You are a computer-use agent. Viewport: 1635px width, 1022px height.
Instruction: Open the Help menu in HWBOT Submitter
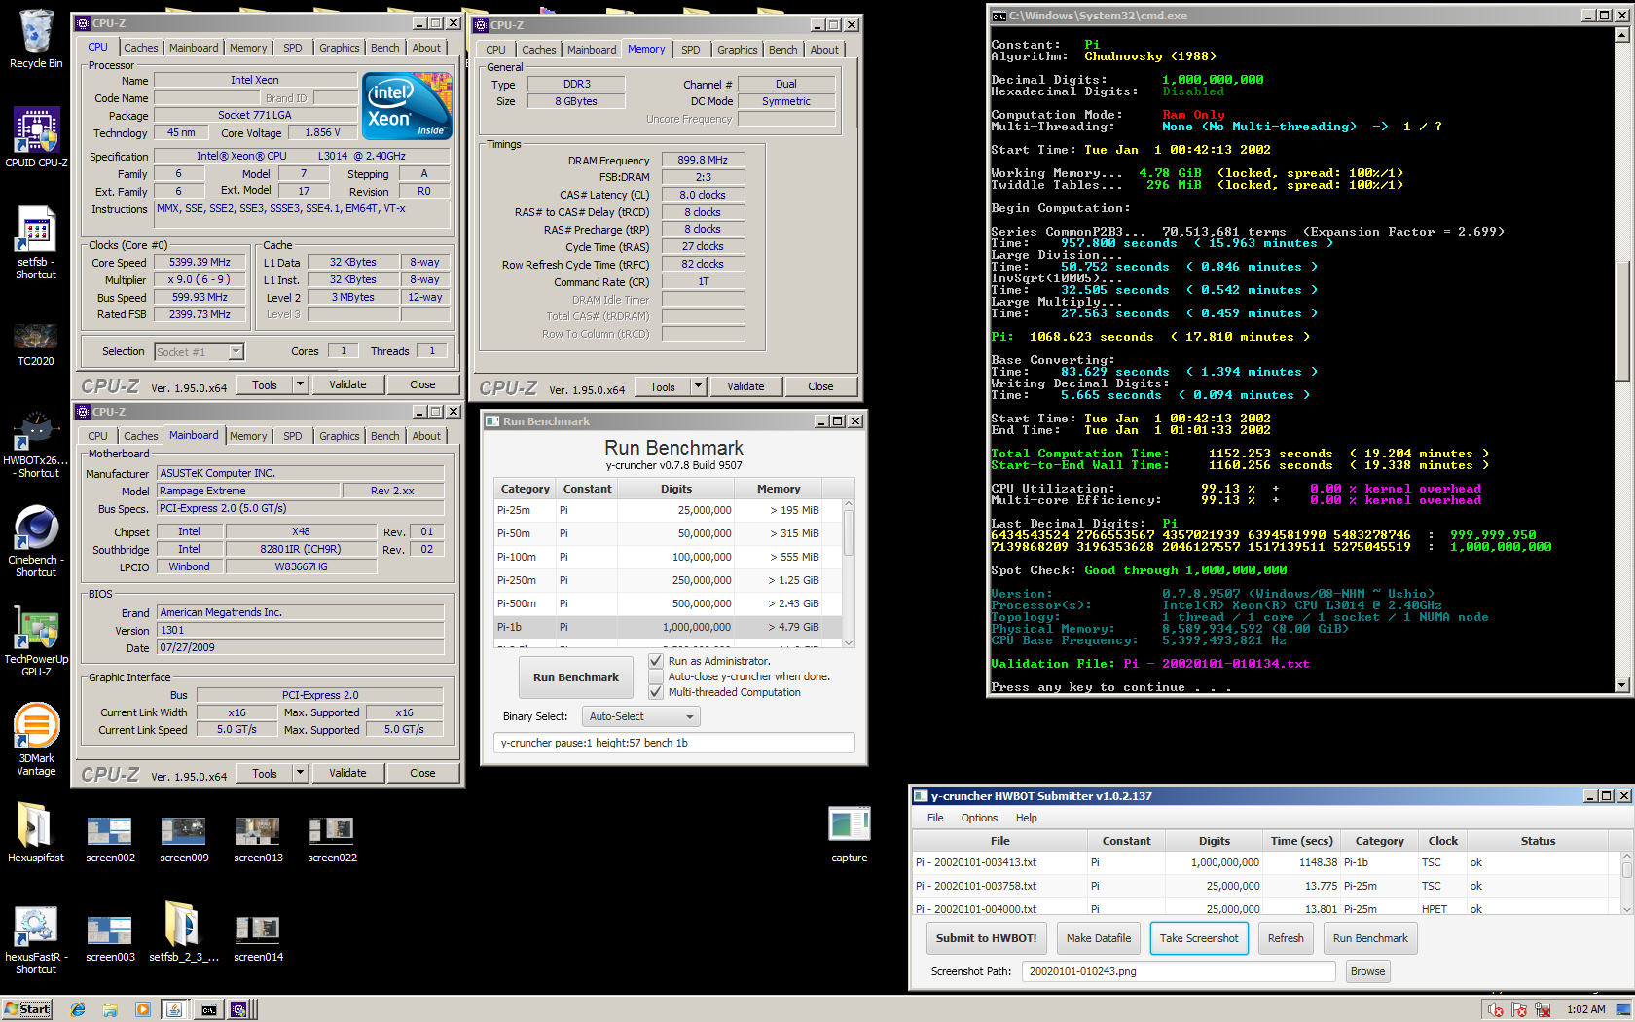1027,818
